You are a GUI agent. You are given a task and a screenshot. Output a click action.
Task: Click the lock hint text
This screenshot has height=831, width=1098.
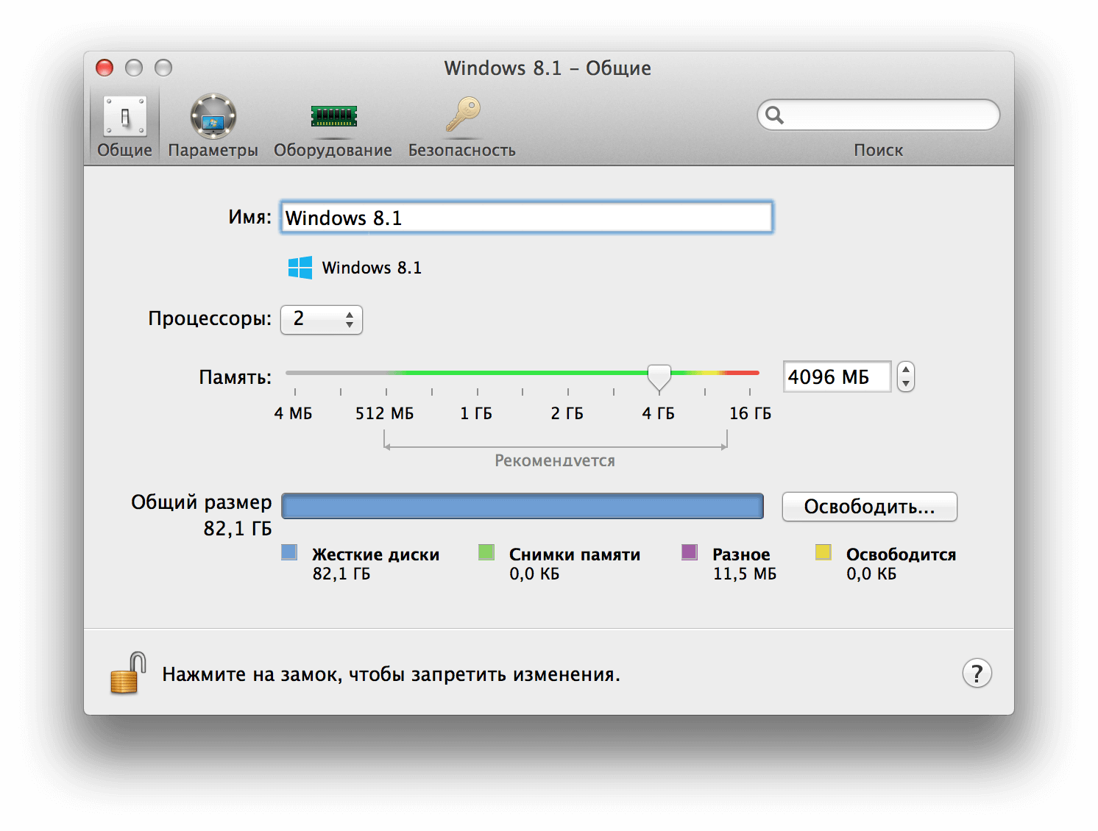391,674
